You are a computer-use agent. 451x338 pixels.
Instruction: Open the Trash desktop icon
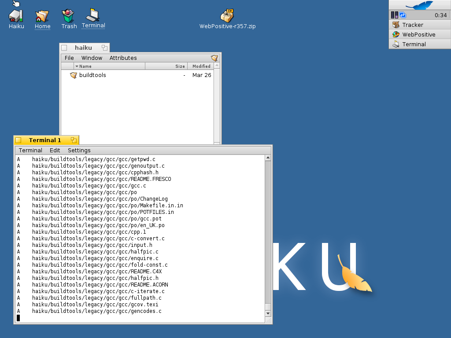coord(68,16)
